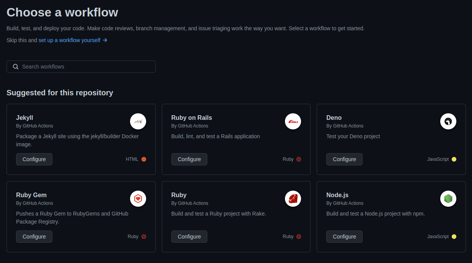Image resolution: width=472 pixels, height=263 pixels.
Task: Click the Ruby gemstone logo icon
Action: point(293,199)
